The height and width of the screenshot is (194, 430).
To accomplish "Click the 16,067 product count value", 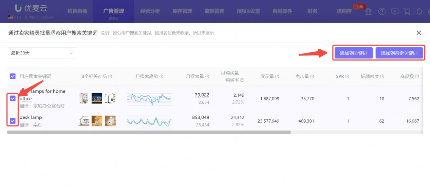I will click(412, 121).
